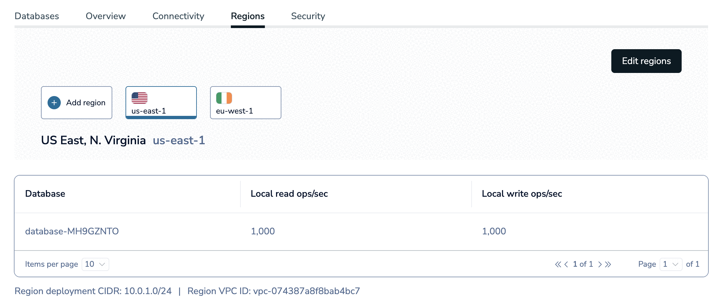This screenshot has width=716, height=305.
Task: Click the us-east-1 link next to US East title
Action: point(179,140)
